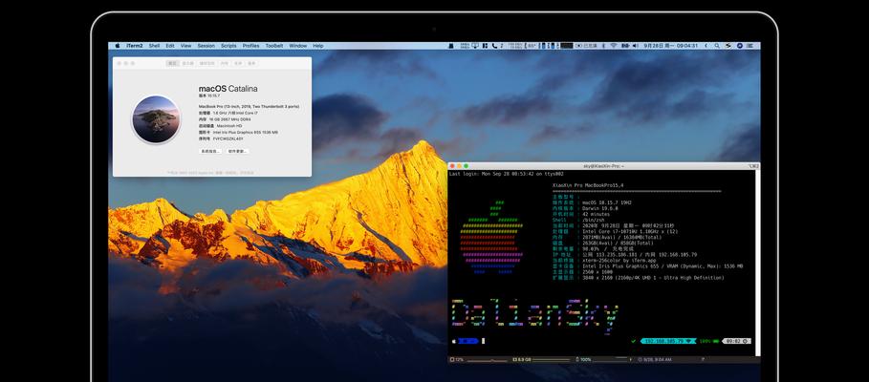
Task: Click the display monitor menu bar icon
Action: (475, 46)
